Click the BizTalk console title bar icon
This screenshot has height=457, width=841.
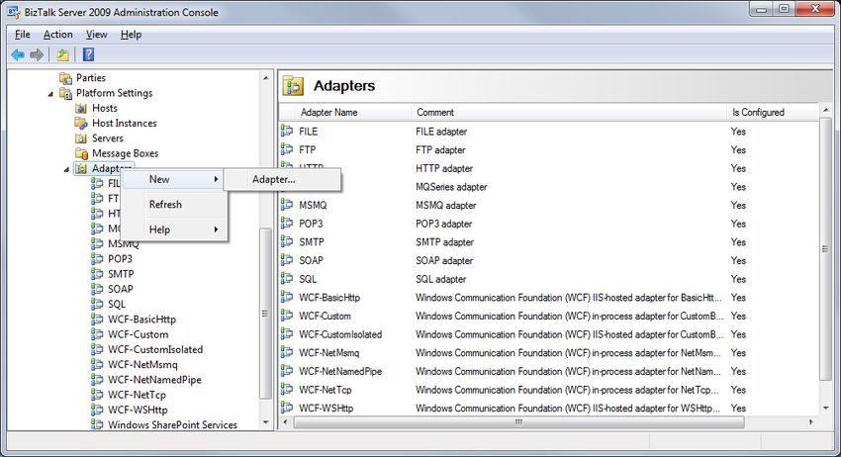[x=13, y=11]
